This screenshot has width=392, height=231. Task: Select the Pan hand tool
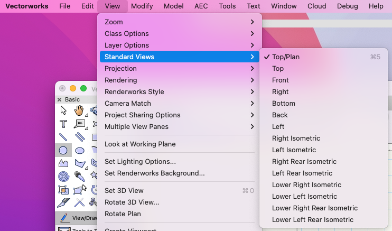79,110
